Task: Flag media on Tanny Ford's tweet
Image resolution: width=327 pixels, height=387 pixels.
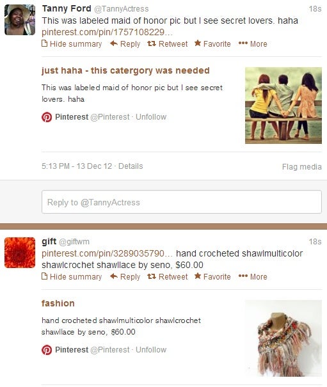Action: 302,167
